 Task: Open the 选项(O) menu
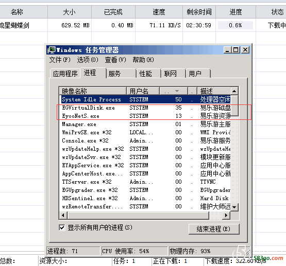tap(88, 60)
